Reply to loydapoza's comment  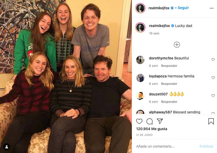click(169, 84)
